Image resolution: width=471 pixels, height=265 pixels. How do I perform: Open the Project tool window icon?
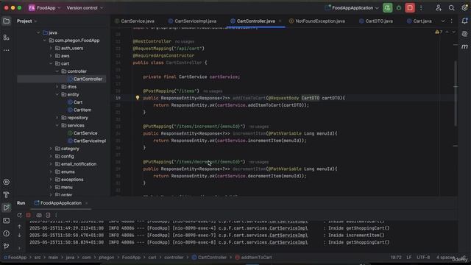coord(6,21)
